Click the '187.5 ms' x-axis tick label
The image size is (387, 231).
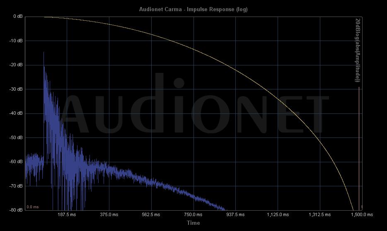click(x=67, y=214)
